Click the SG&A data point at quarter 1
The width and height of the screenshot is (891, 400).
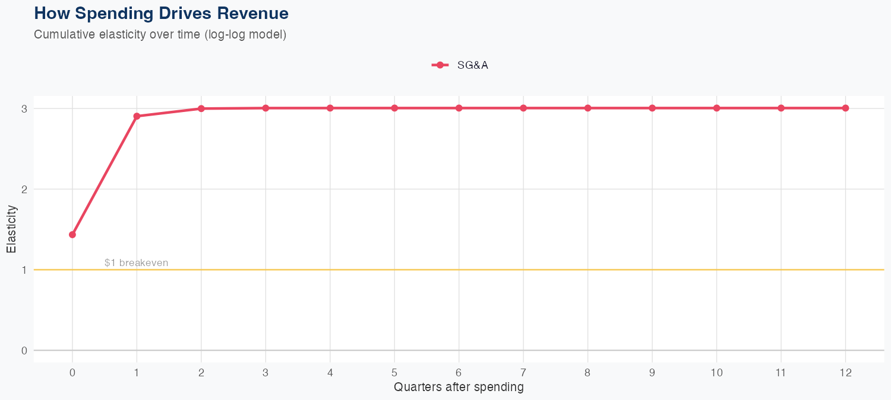[x=137, y=116]
